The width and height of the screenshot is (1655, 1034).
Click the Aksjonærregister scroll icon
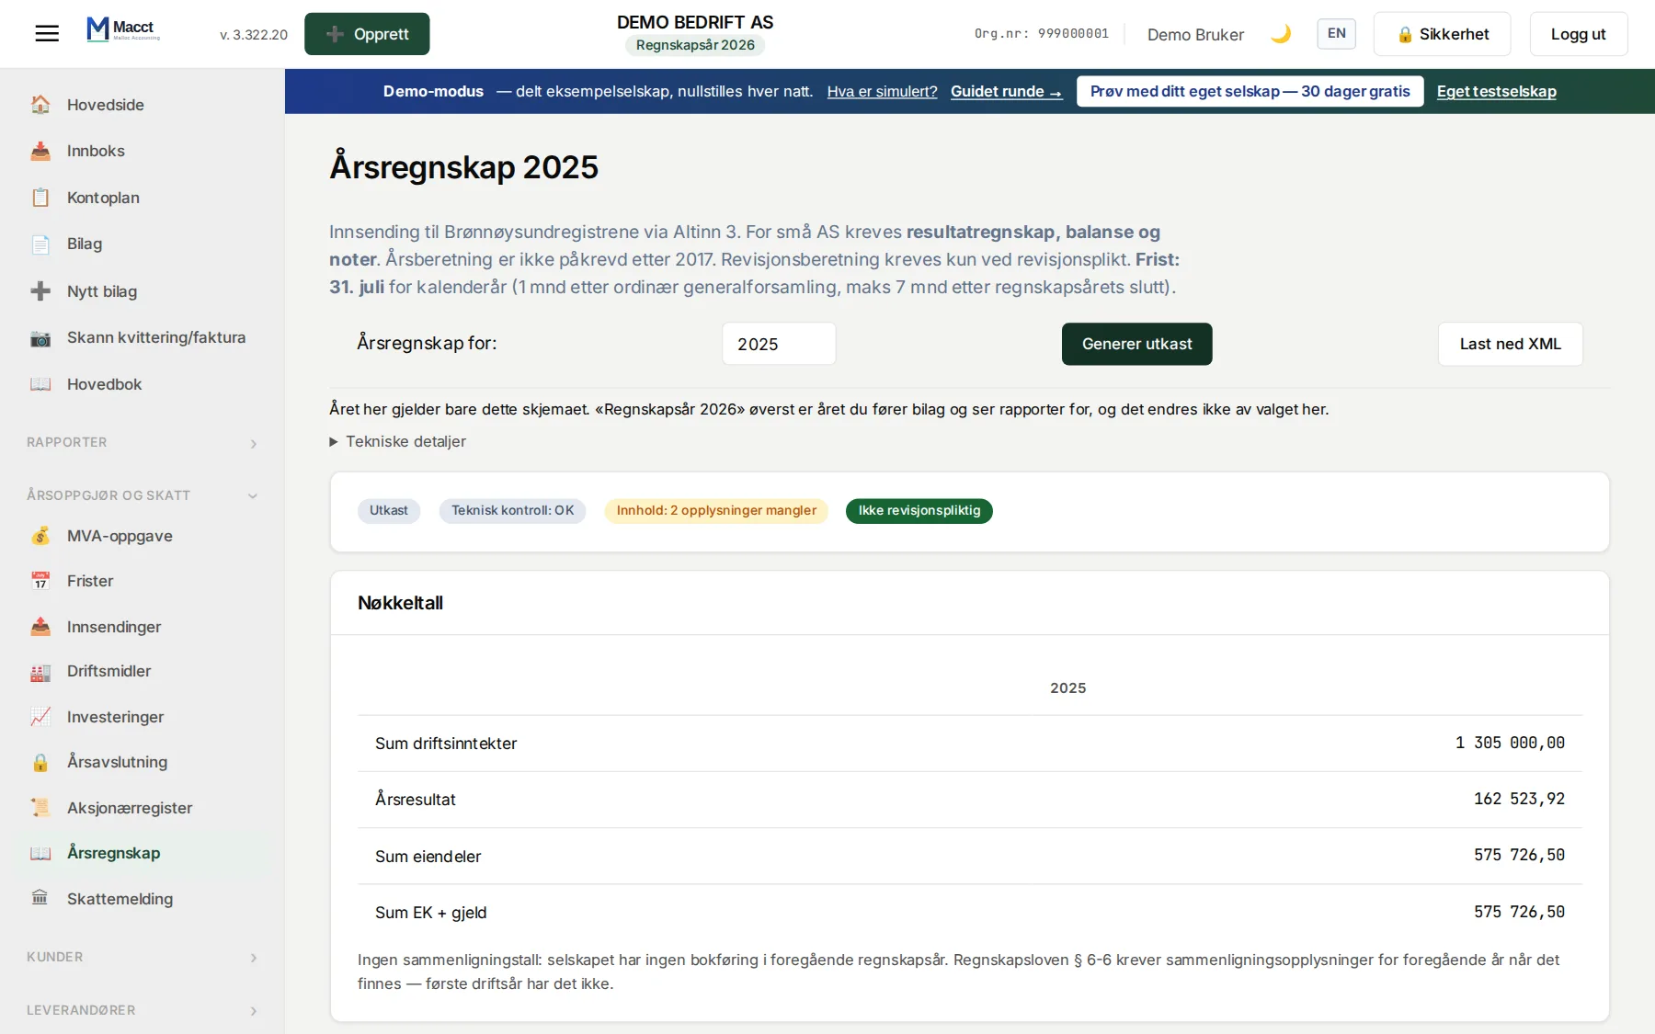tap(40, 808)
